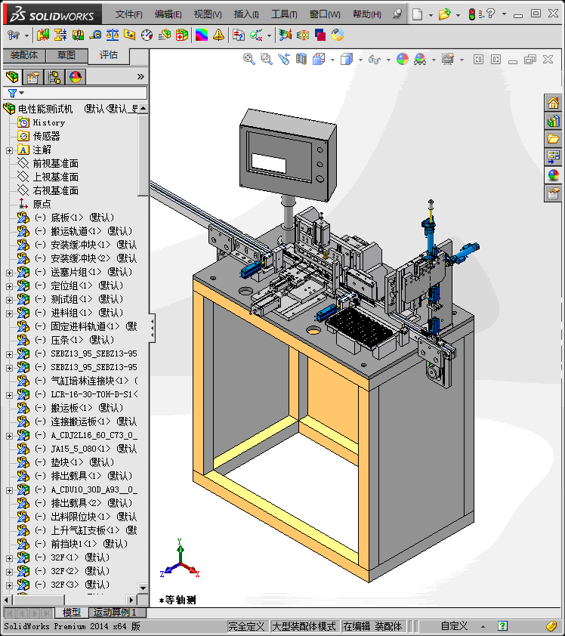Click the Edit Appearance colored sphere icon

click(x=403, y=59)
